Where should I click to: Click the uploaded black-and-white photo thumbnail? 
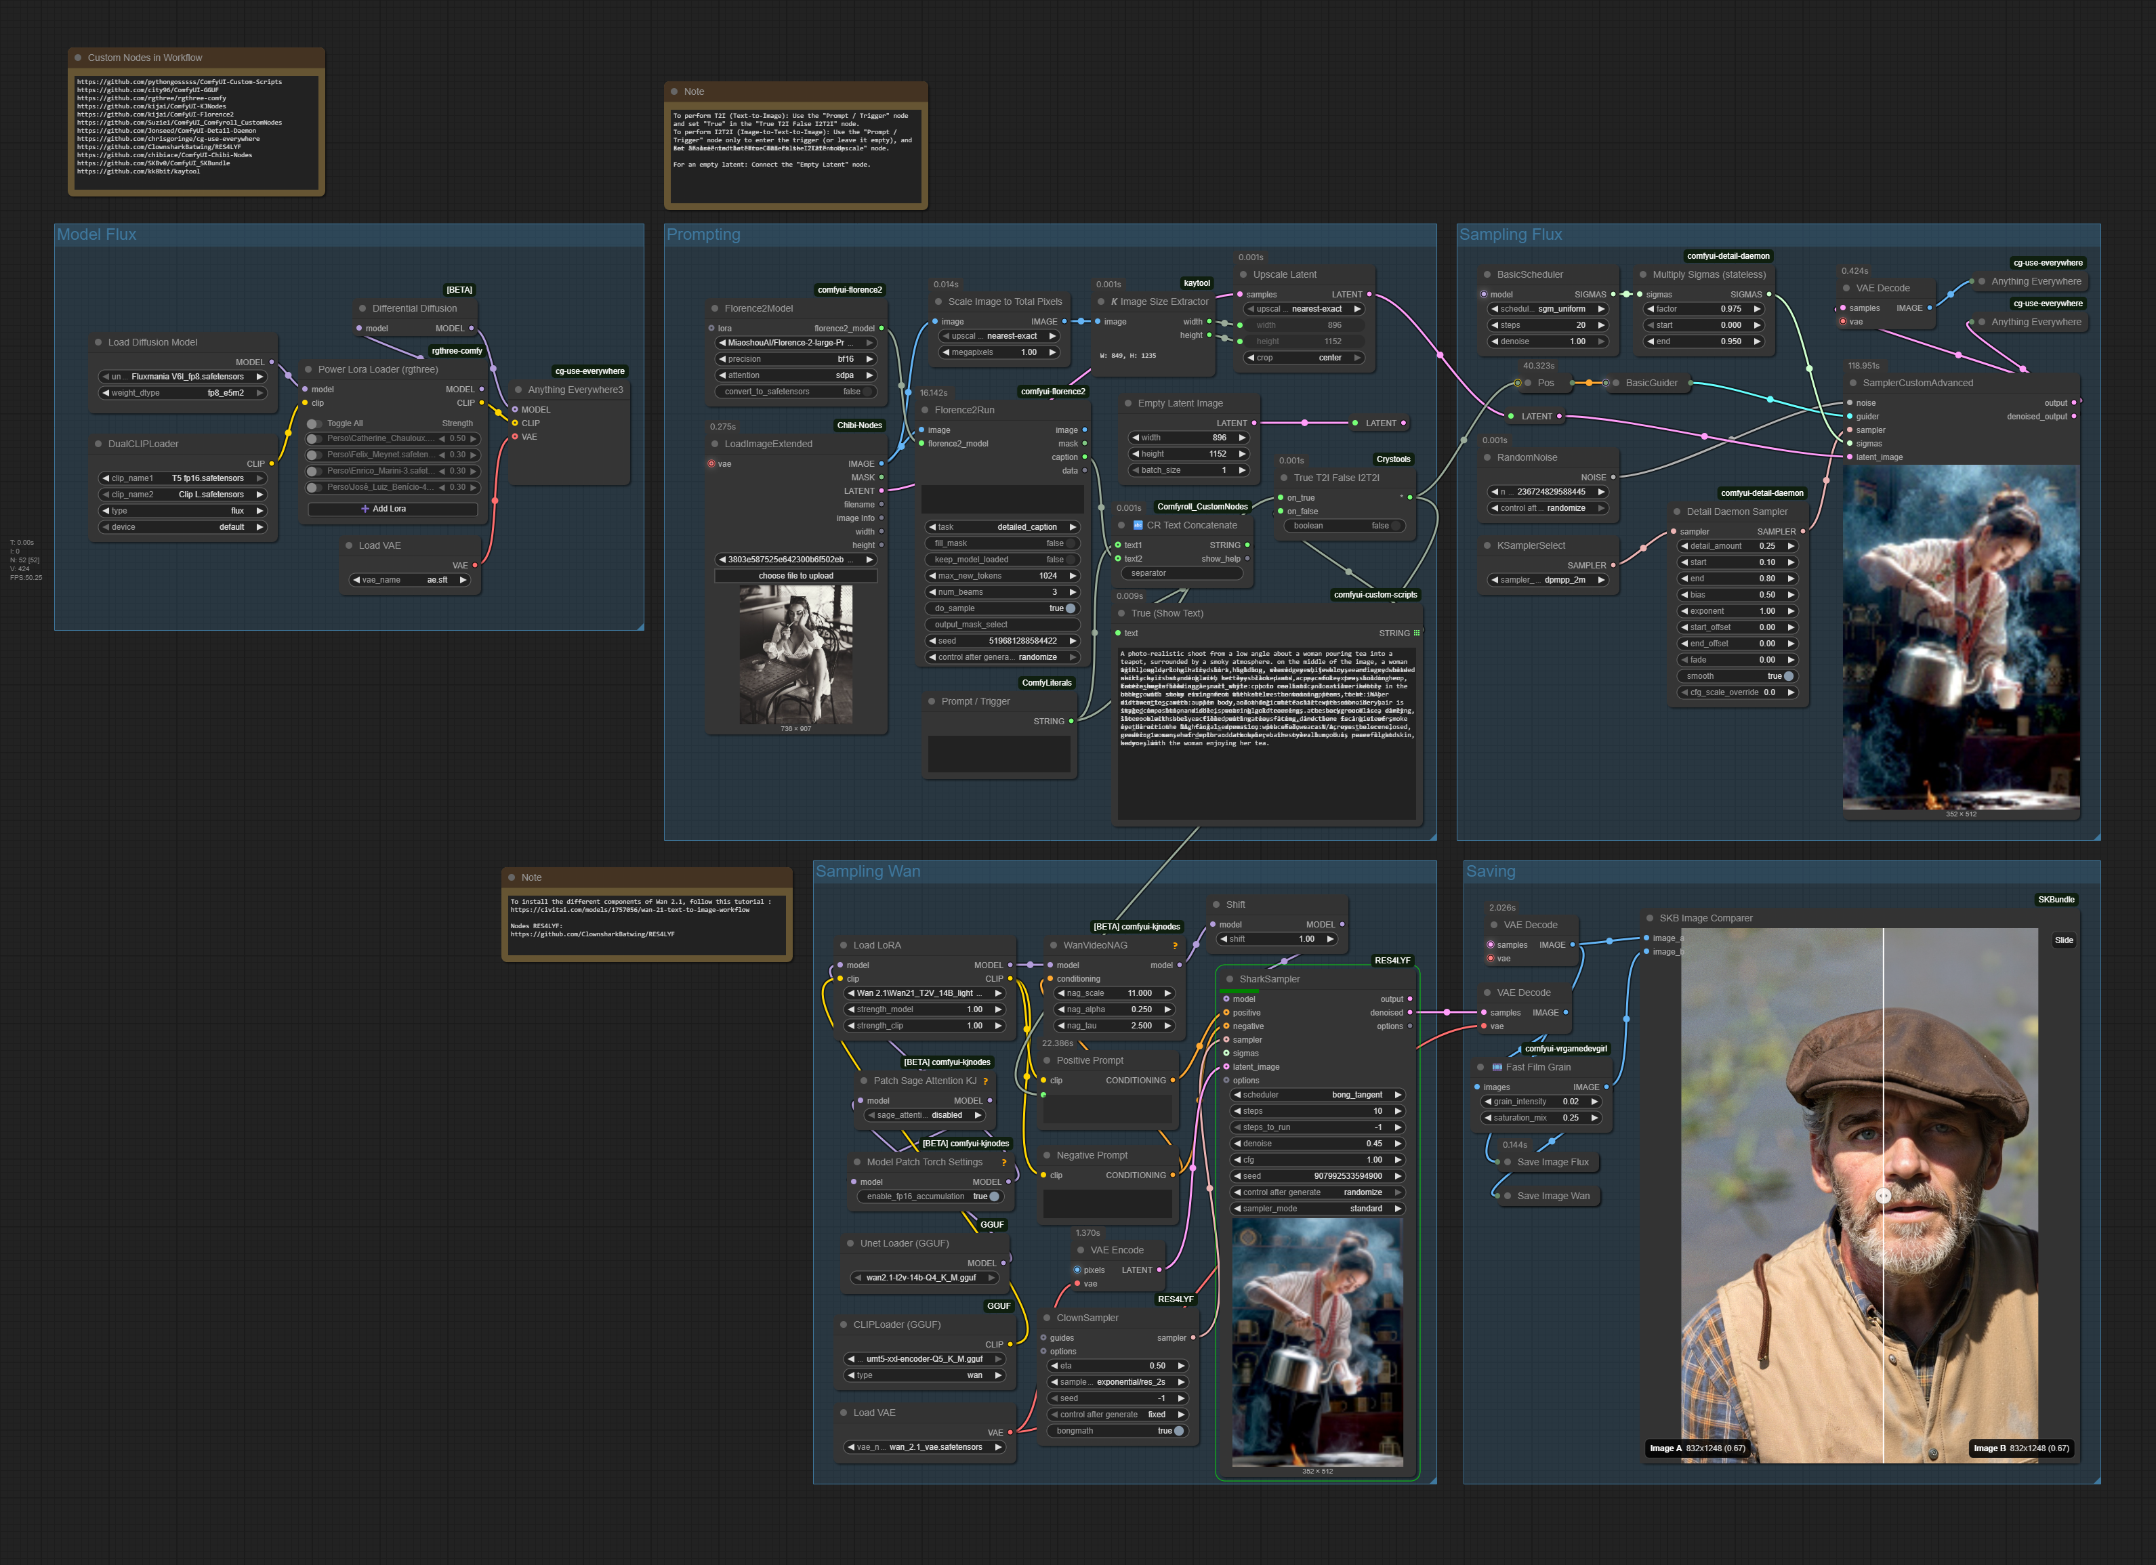[x=795, y=655]
